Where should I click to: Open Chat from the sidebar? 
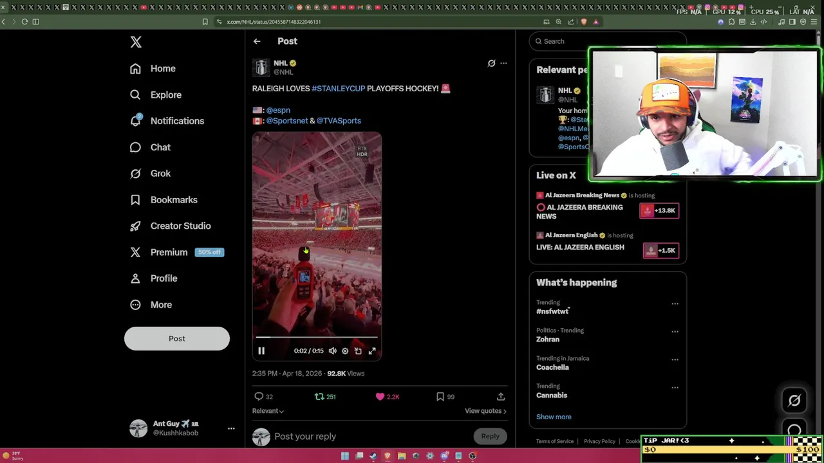(150, 147)
